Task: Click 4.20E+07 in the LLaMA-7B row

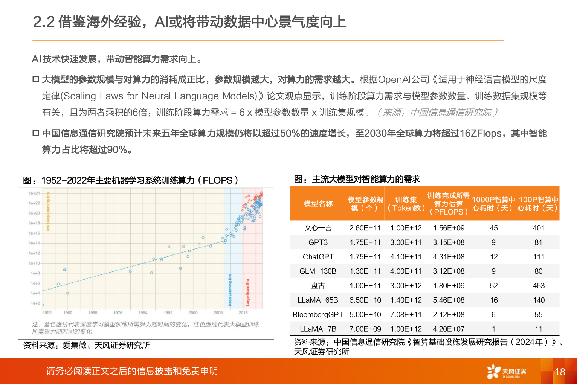Action: coord(449,329)
